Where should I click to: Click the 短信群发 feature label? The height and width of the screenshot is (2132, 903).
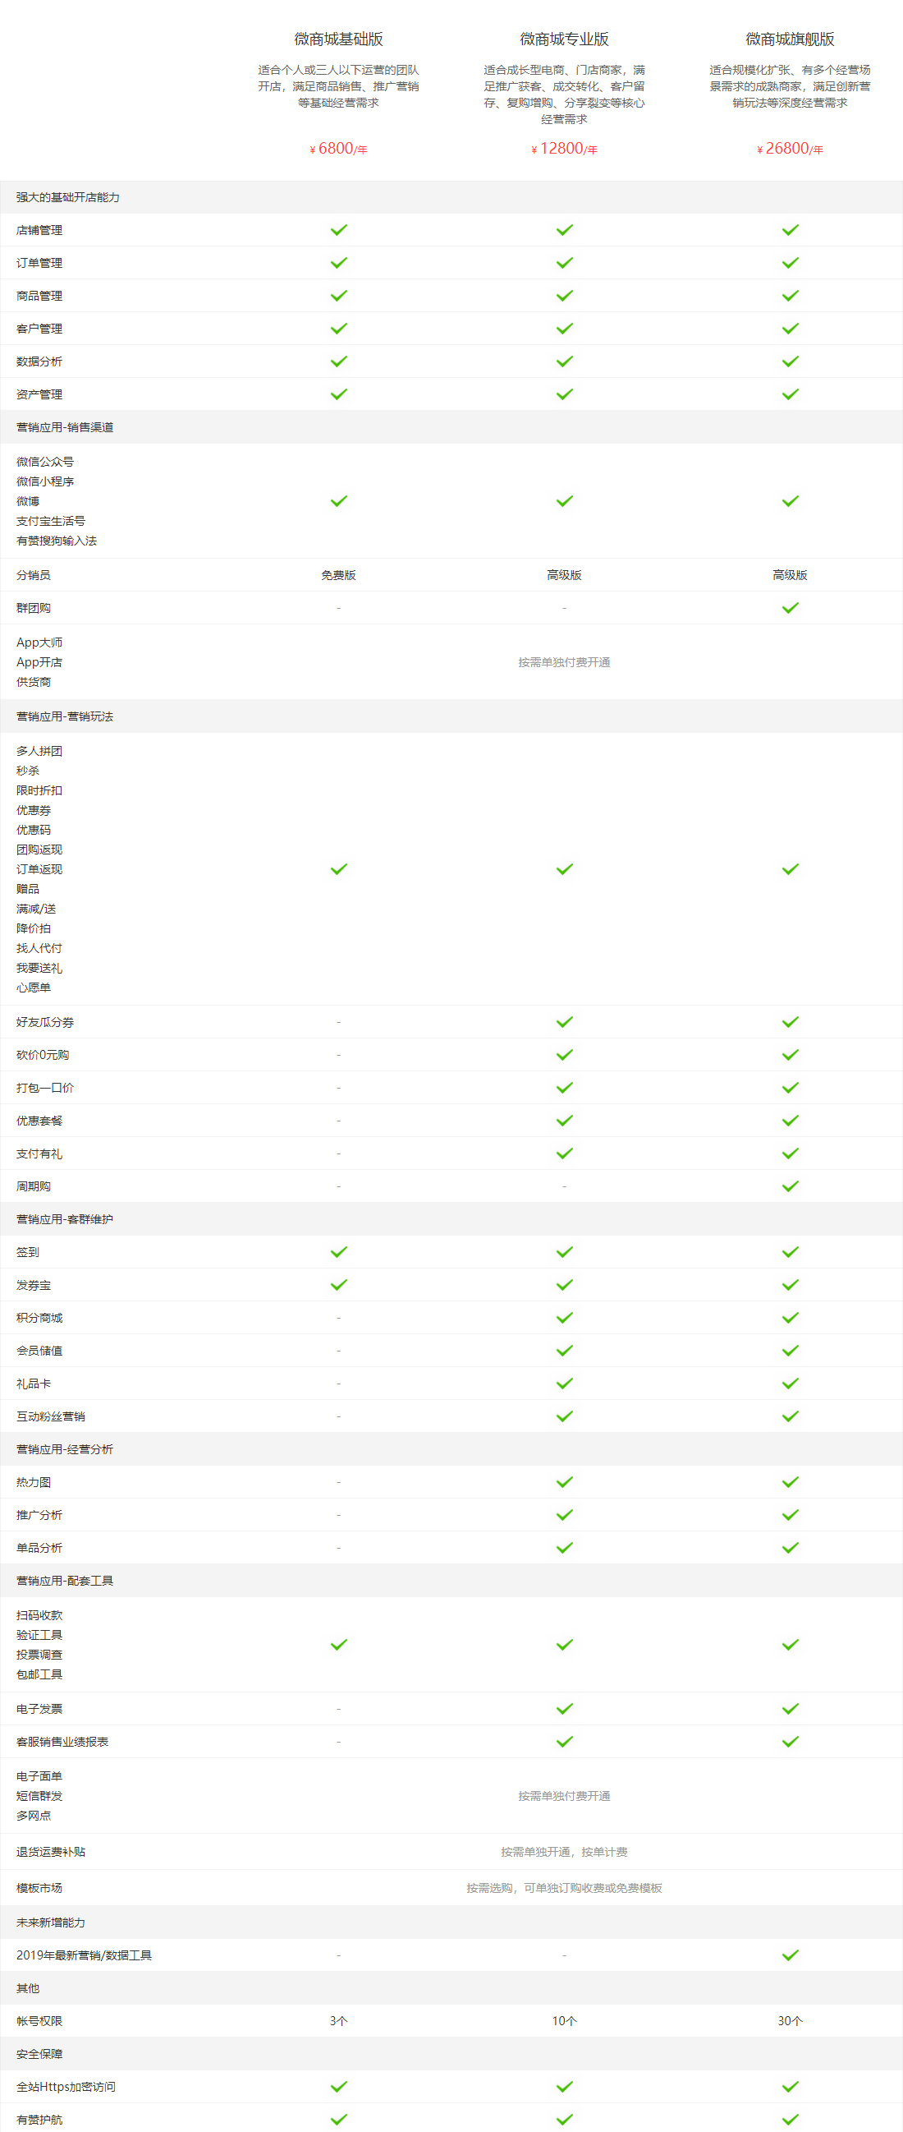tap(39, 1796)
